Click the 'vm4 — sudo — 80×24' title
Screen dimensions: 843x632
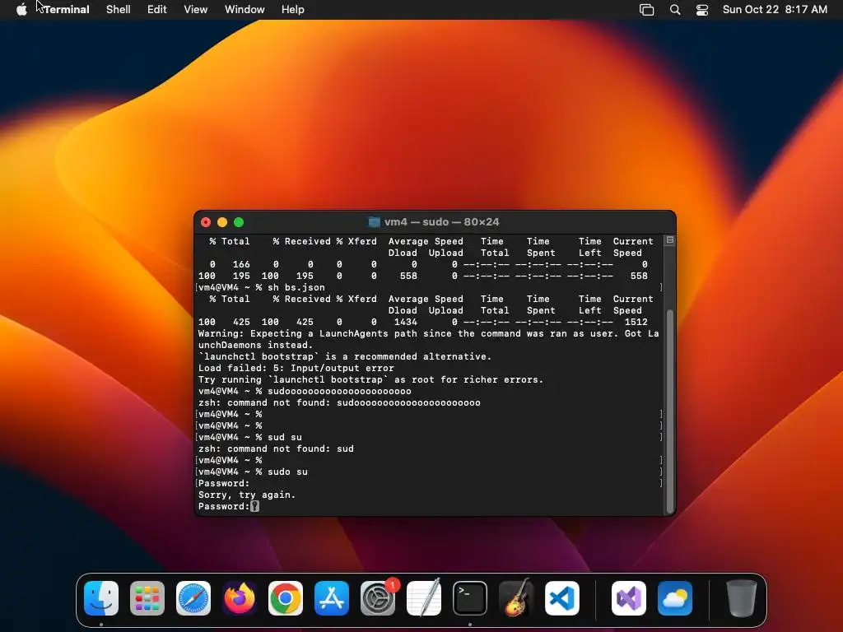pos(442,222)
